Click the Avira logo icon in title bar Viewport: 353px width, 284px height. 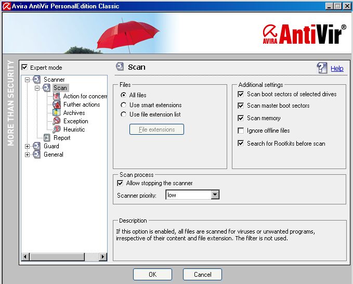[x=7, y=6]
